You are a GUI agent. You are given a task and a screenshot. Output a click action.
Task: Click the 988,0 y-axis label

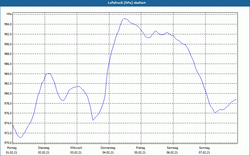(8, 54)
